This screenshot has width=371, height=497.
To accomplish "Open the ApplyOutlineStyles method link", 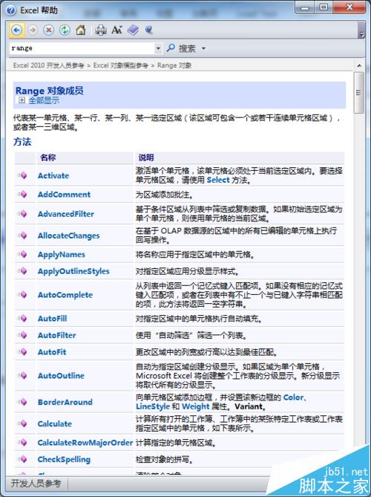I will click(x=73, y=271).
